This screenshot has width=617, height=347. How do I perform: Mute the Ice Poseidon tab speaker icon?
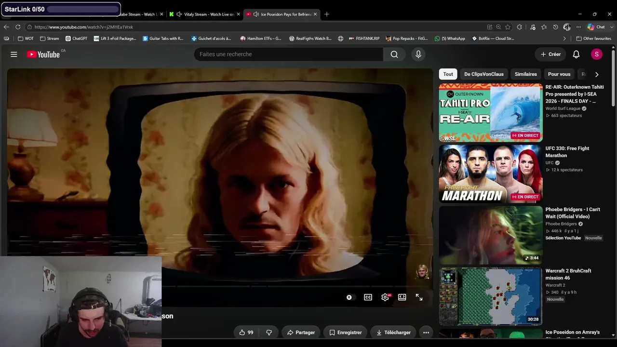pyautogui.click(x=256, y=14)
